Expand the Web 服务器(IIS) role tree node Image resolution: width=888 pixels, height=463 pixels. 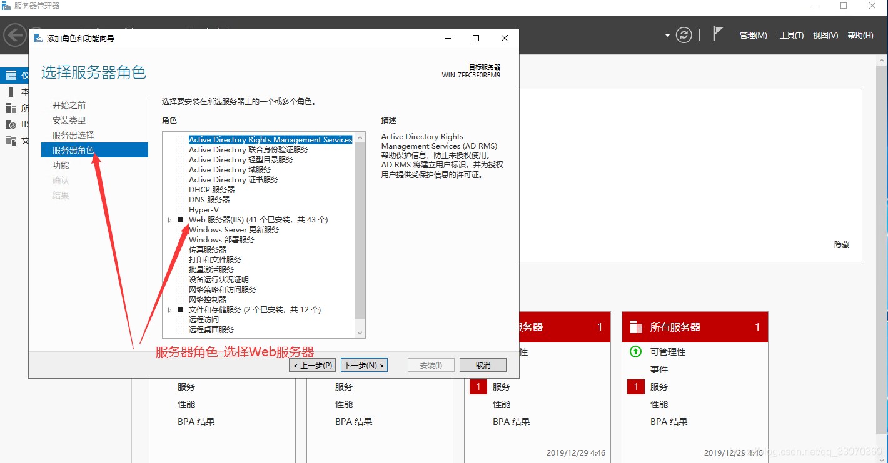[x=169, y=220]
